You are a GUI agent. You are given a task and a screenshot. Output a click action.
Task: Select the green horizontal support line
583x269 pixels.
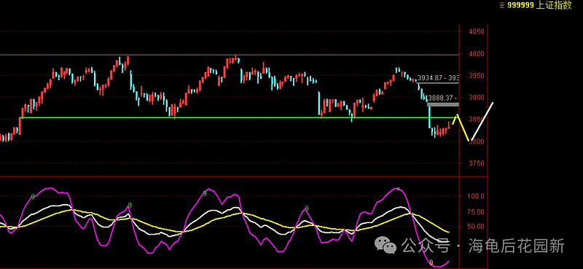(238, 118)
